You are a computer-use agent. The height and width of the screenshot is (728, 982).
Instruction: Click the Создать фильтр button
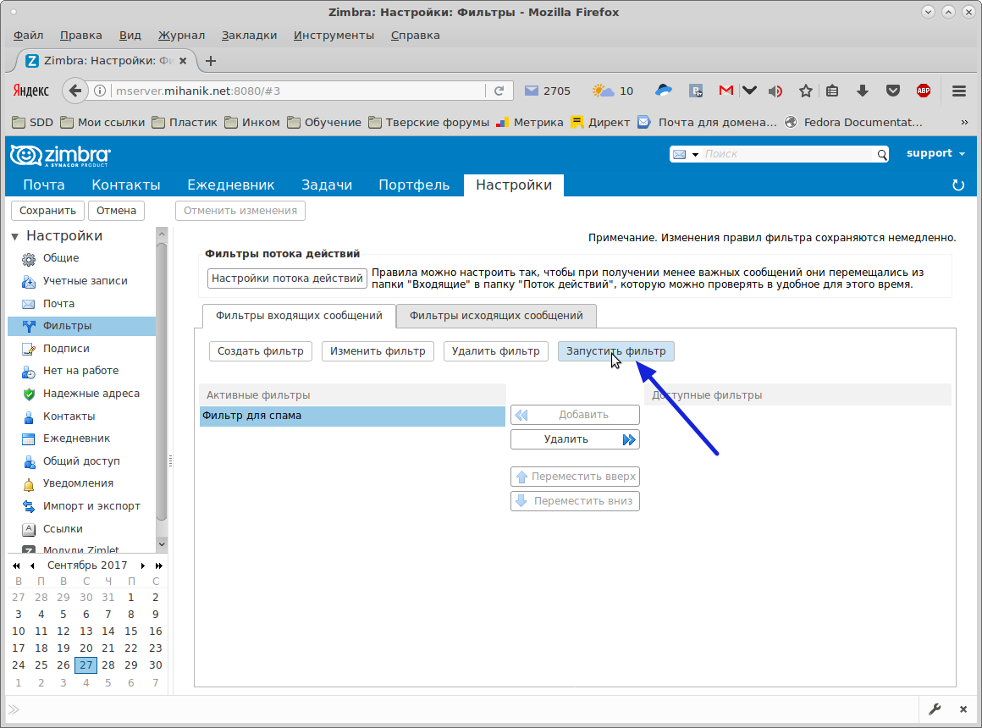click(x=261, y=351)
